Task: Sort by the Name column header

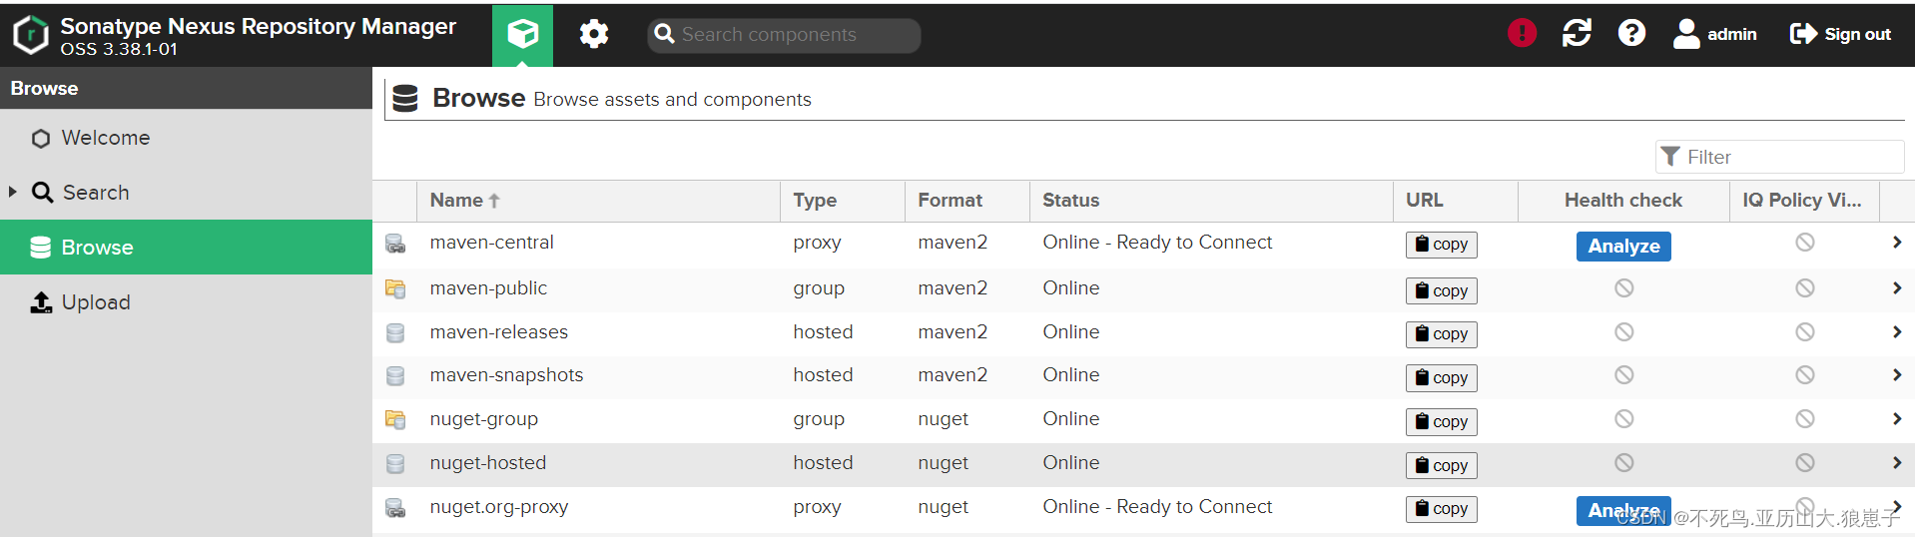Action: [x=598, y=201]
